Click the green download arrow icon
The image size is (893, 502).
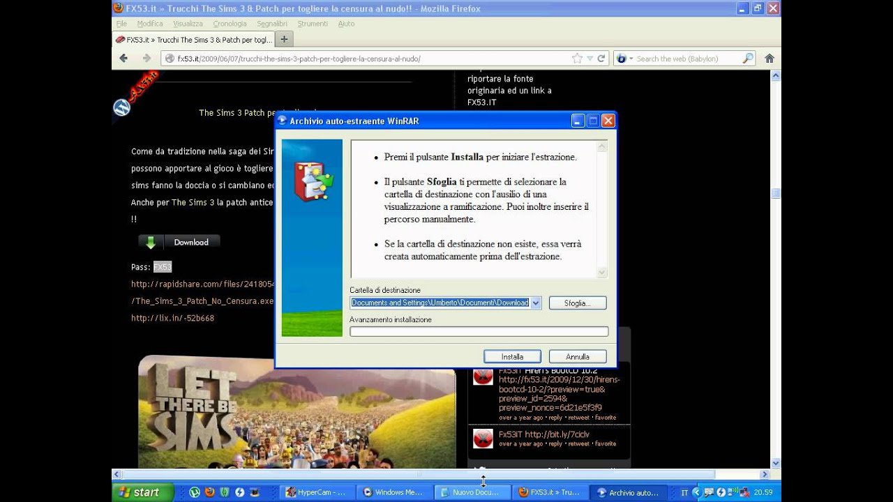(x=151, y=242)
